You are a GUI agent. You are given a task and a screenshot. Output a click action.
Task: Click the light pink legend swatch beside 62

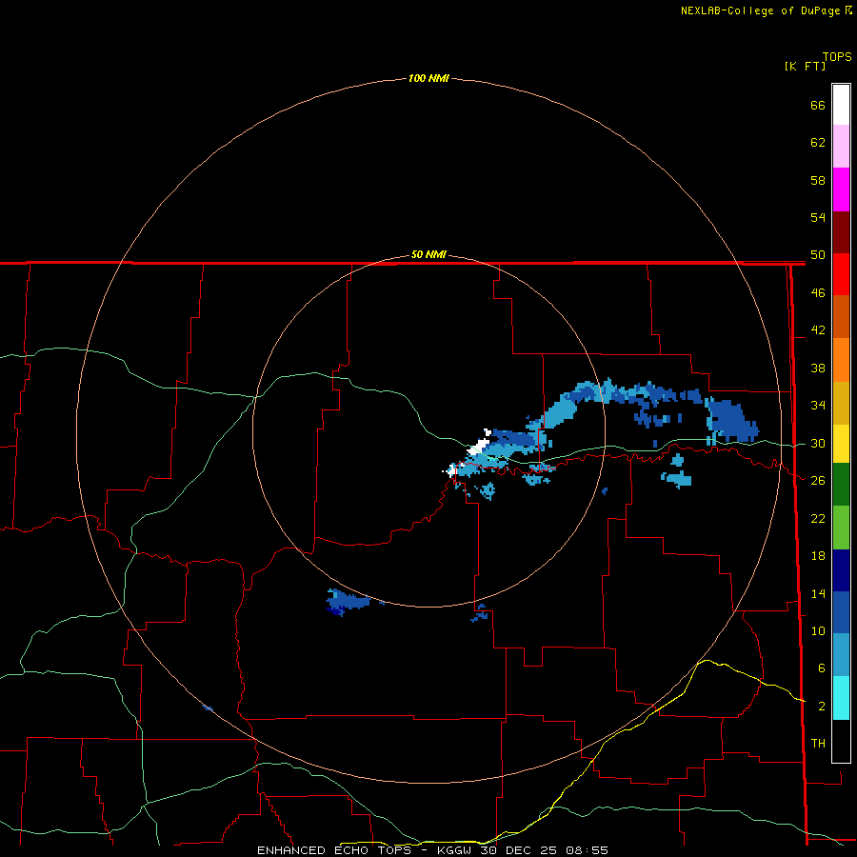[841, 146]
